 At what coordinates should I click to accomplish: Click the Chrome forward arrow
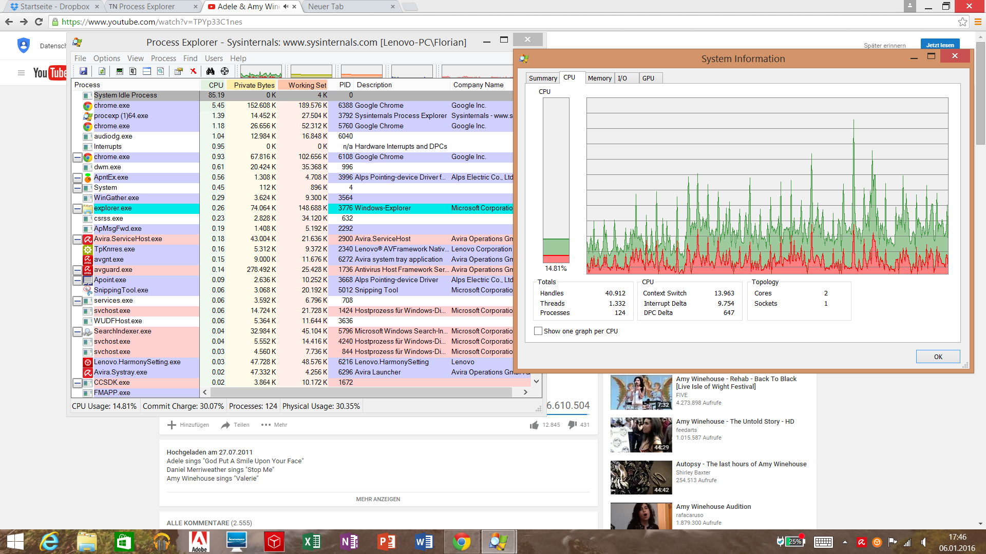24,22
